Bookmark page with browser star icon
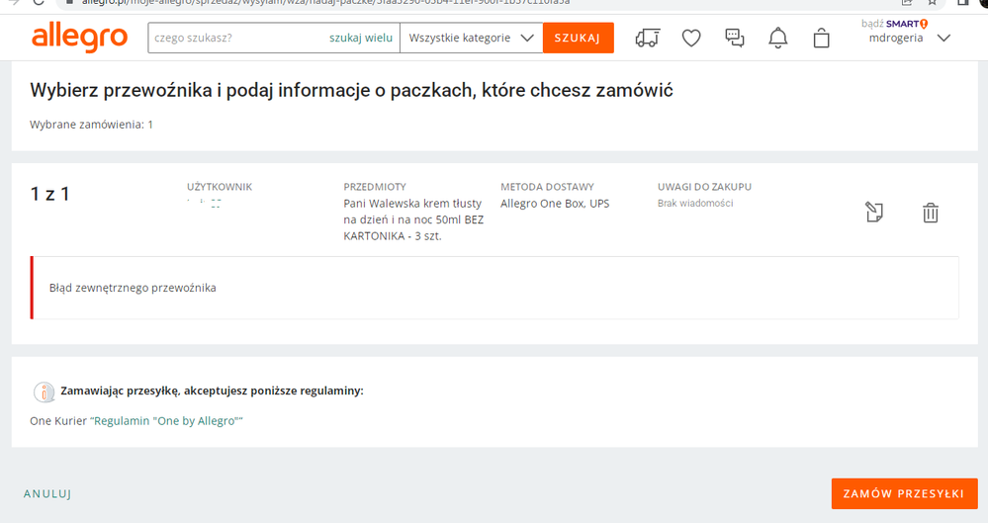The width and height of the screenshot is (988, 523). click(932, 3)
